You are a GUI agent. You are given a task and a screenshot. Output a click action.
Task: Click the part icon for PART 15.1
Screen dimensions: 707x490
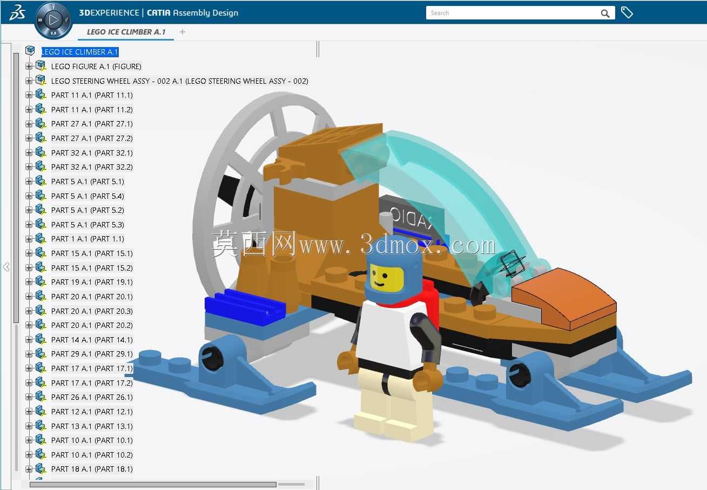click(x=41, y=253)
